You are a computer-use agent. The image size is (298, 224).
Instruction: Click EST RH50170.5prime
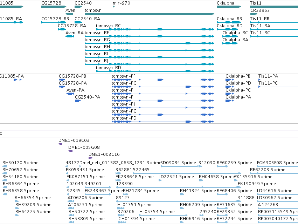pos(20,163)
